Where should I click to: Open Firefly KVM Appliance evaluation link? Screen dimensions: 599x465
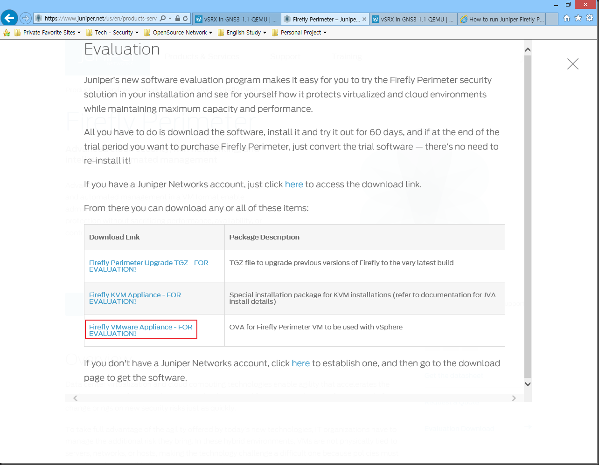pyautogui.click(x=135, y=298)
